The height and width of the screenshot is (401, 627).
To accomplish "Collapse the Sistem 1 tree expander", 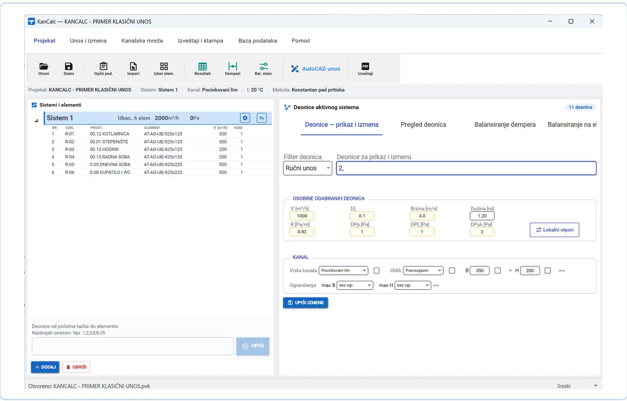I will (36, 121).
